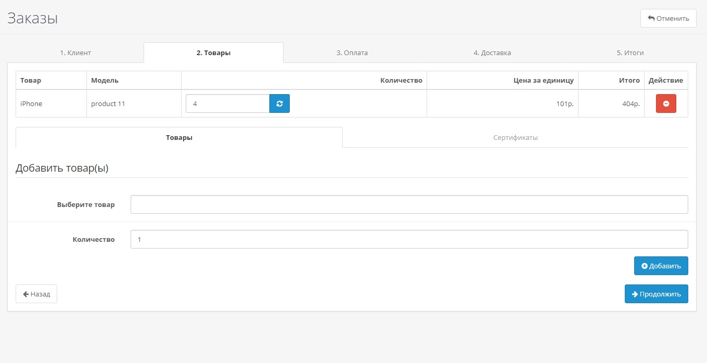
Task: Select the 2. Товары step tab
Action: coord(213,53)
